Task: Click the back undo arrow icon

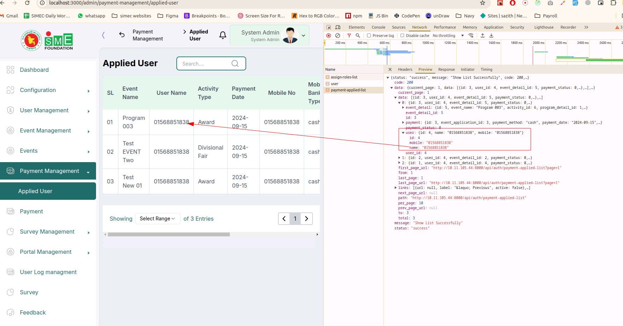Action: 122,35
